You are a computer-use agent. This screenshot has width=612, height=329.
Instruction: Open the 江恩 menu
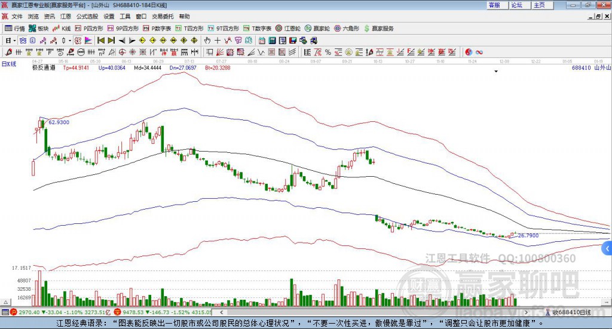pyautogui.click(x=66, y=16)
